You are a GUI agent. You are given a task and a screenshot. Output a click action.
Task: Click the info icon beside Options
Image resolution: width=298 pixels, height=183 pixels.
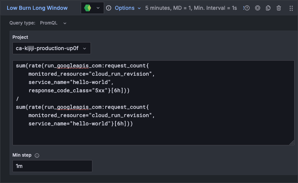click(x=109, y=8)
